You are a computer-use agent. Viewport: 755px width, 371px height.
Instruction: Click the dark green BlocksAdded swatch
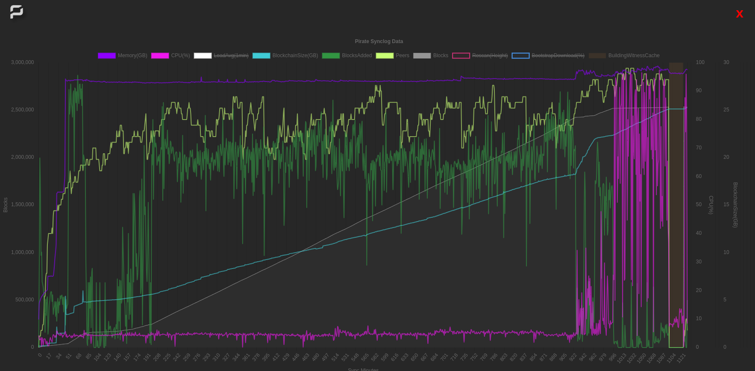click(331, 56)
